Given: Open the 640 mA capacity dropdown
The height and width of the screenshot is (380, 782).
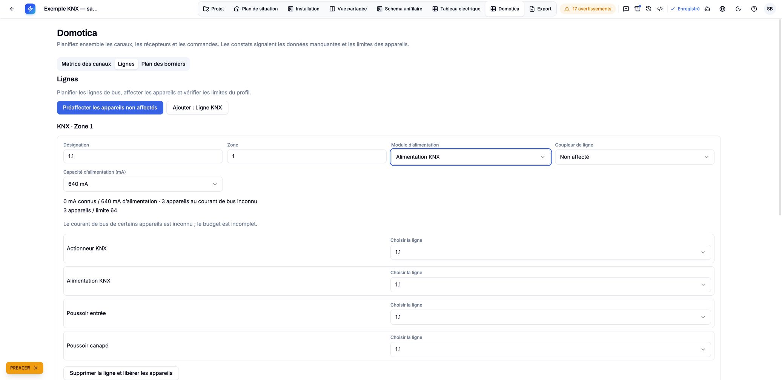Looking at the screenshot, I should (x=143, y=184).
